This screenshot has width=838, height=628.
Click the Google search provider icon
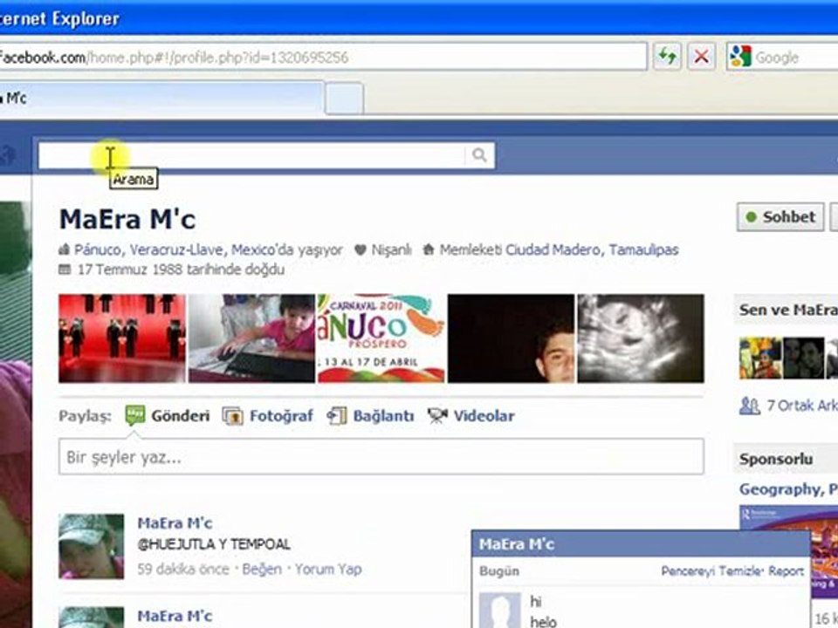tap(740, 57)
